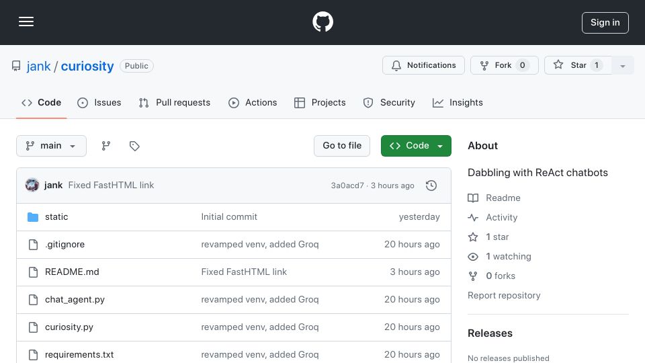Viewport: 645px width, 363px height.
Task: Open the Actions tab
Action: tap(253, 102)
